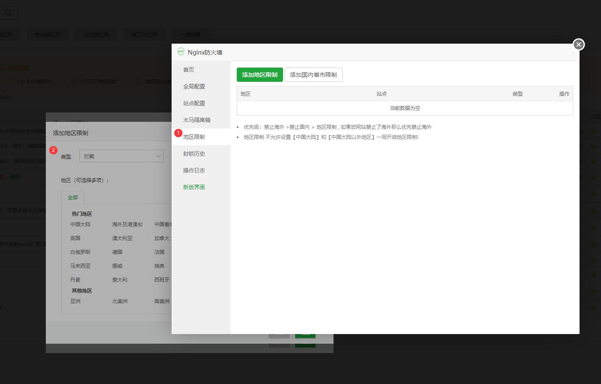Select 南美洲 under 其他地区
Viewport: 601px width, 384px height.
(162, 301)
